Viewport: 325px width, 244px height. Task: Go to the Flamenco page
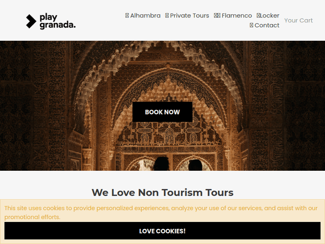tap(233, 16)
